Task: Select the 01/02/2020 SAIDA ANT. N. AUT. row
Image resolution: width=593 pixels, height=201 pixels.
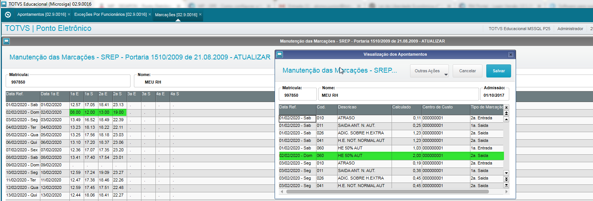Action: [391, 126]
